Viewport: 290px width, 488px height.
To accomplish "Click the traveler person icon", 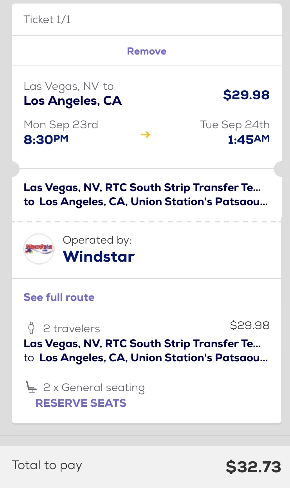I will [x=32, y=328].
